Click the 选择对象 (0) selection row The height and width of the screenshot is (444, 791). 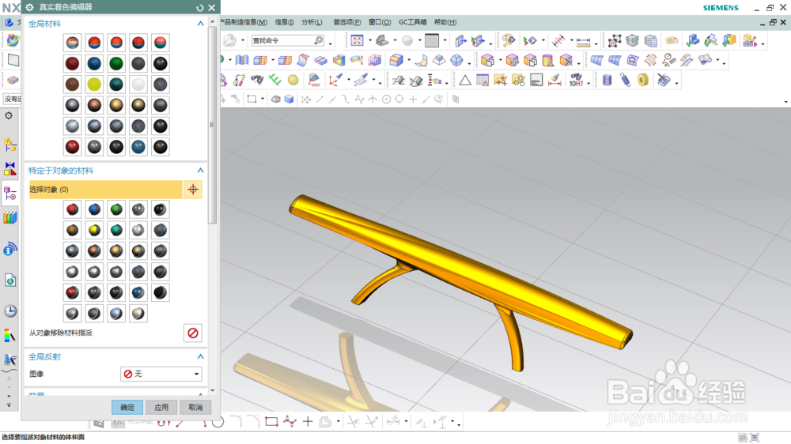click(105, 190)
